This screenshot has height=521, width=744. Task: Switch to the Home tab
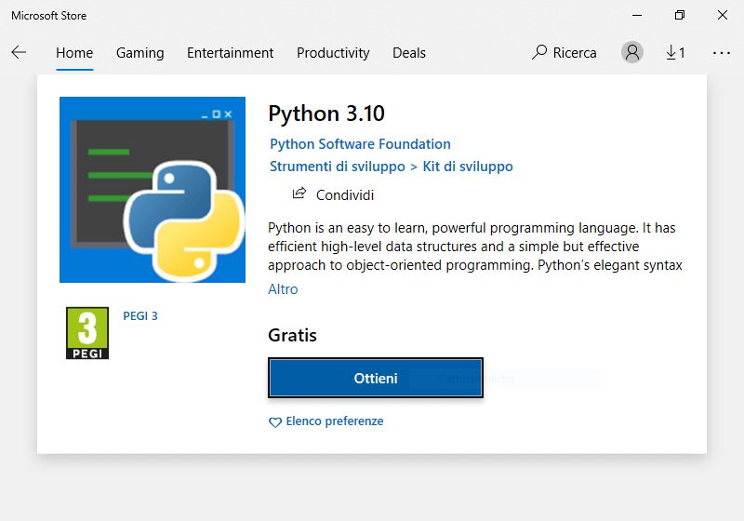74,53
